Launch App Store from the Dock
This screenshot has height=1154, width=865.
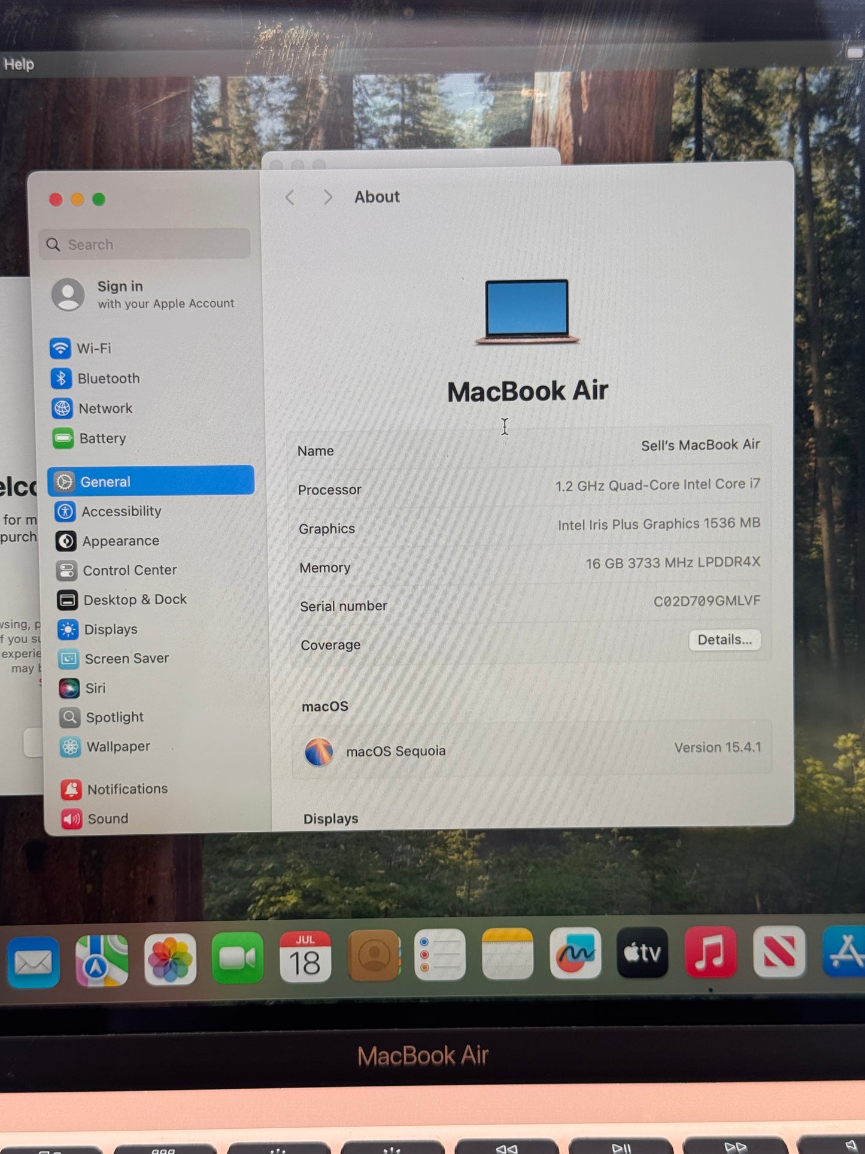[x=844, y=950]
